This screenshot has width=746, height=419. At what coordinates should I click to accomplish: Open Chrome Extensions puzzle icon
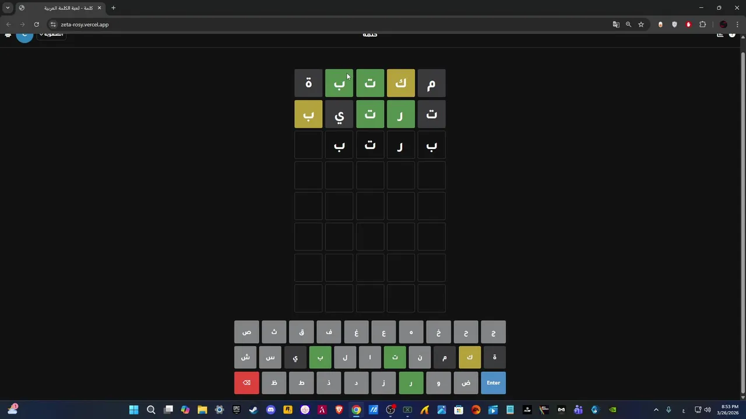point(702,24)
